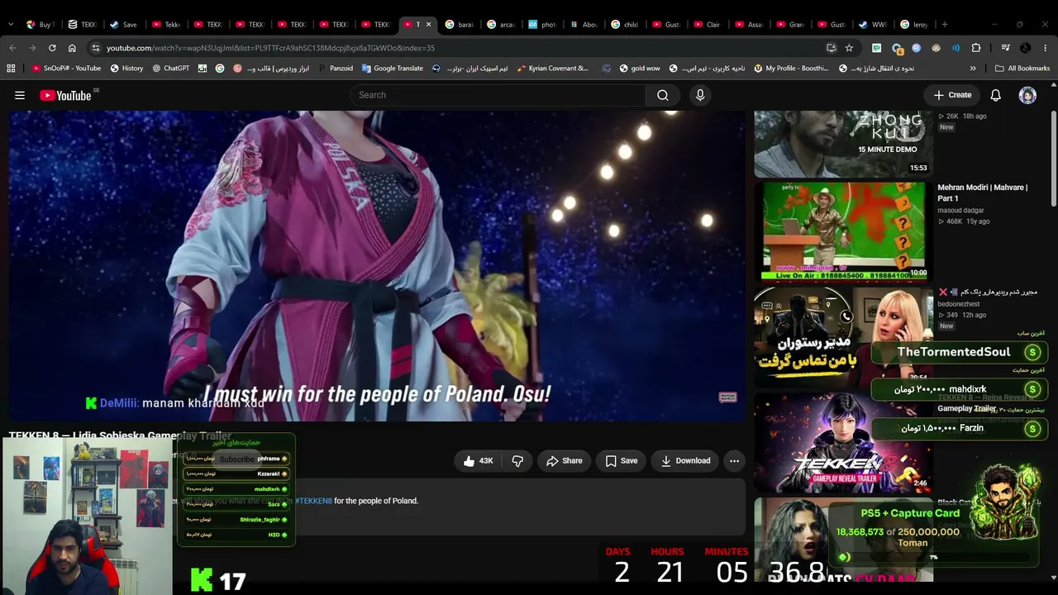Switch to the barak Google tab

pyautogui.click(x=460, y=25)
